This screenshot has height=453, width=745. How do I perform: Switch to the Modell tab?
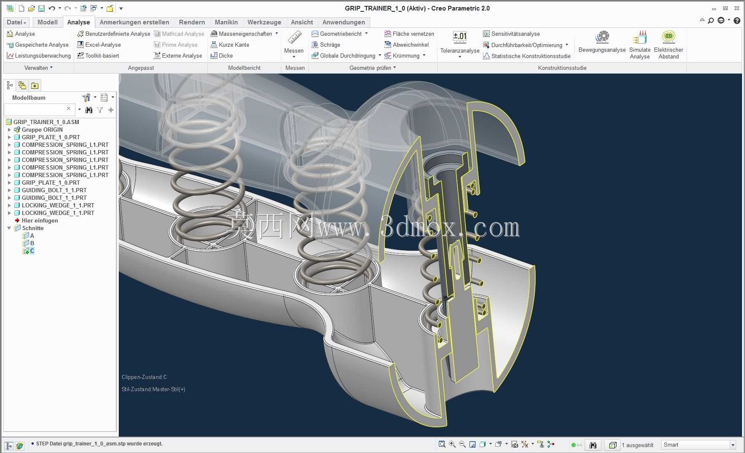click(x=48, y=22)
